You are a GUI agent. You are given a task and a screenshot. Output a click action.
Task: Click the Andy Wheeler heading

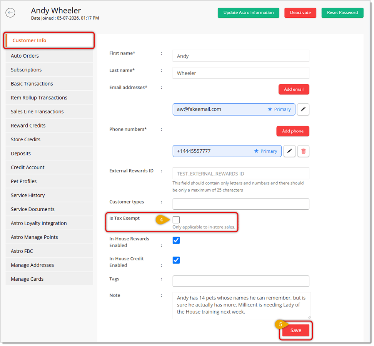(56, 10)
